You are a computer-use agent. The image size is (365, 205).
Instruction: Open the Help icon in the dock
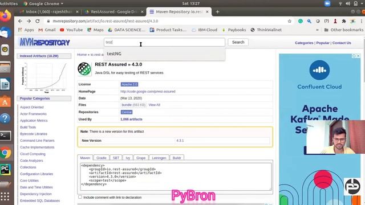pos(5,118)
